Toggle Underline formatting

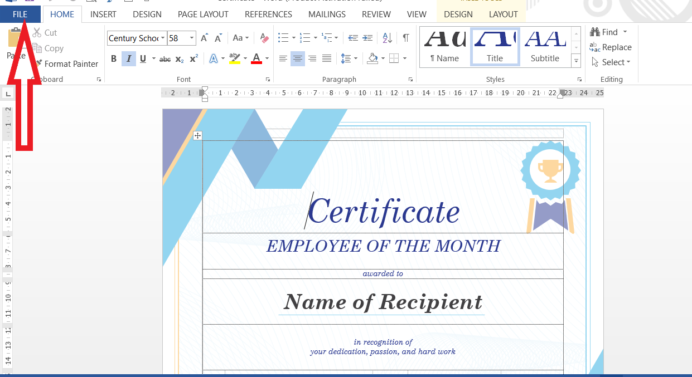143,58
